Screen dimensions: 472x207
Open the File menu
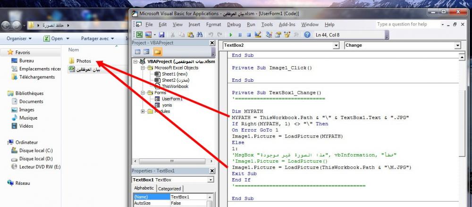pyautogui.click(x=149, y=25)
